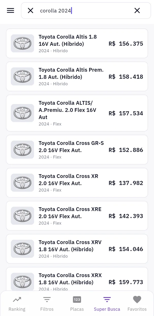Select Toyota Corolla Cross XR result
The width and height of the screenshot is (154, 316).
click(77, 183)
